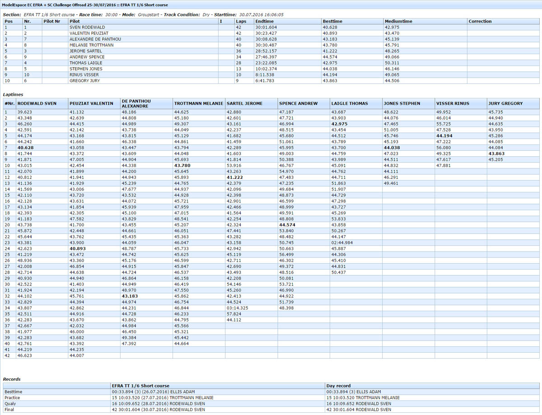
Task: Click Laigle's lap time 02:44.984
Action: coord(341,242)
